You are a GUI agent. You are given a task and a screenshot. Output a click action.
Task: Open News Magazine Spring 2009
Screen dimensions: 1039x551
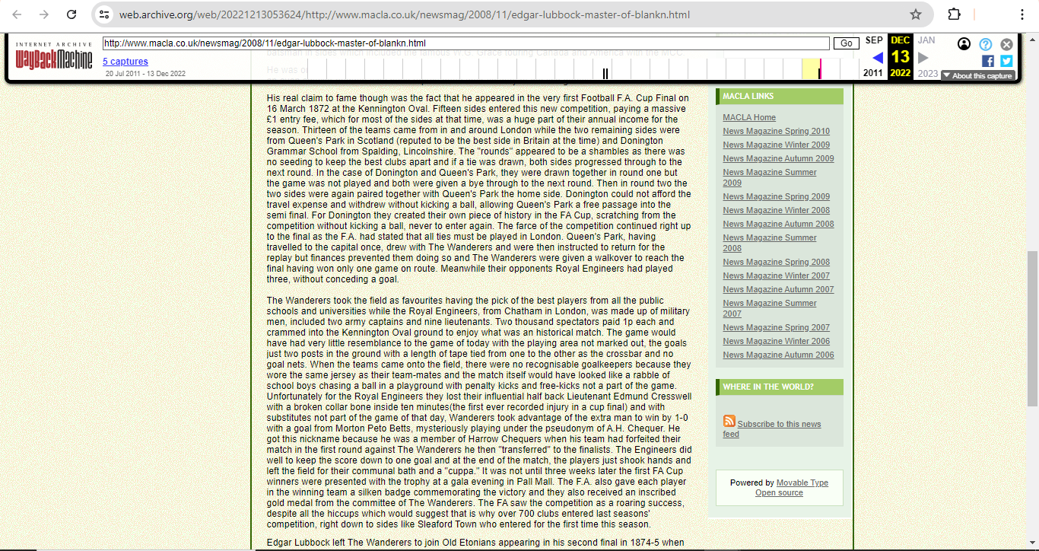click(x=776, y=196)
